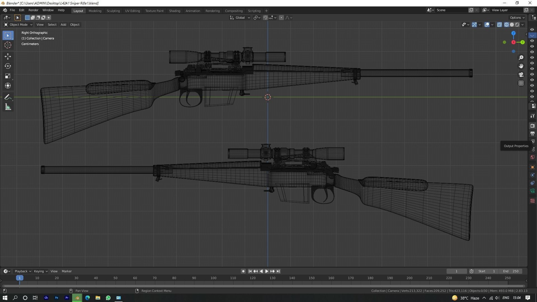
Task: Open Output Properties in the properties sidebar
Action: 533,134
